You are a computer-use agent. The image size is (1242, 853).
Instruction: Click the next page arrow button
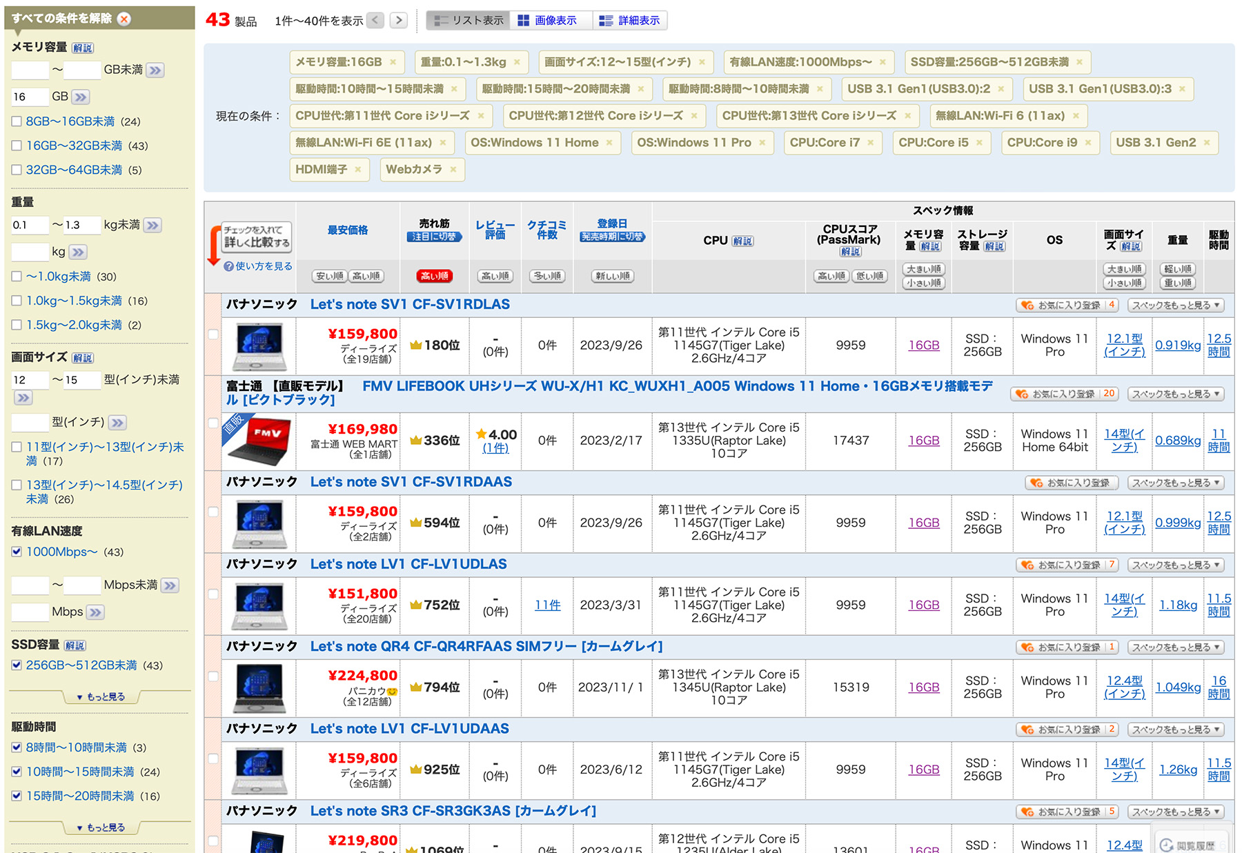tap(398, 20)
